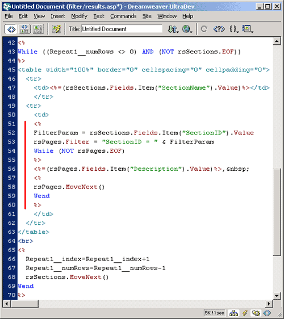Open Server Behaviors gear icon in status bar

point(256,313)
